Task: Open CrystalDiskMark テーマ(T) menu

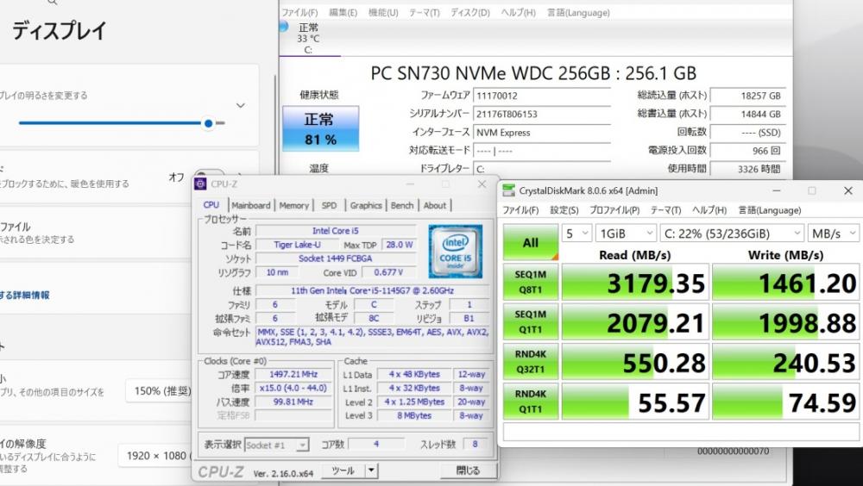Action: 665,210
